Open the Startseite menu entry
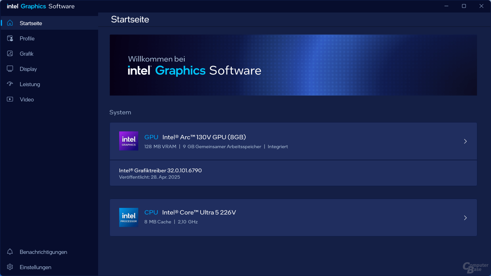The image size is (491, 276). pyautogui.click(x=49, y=23)
